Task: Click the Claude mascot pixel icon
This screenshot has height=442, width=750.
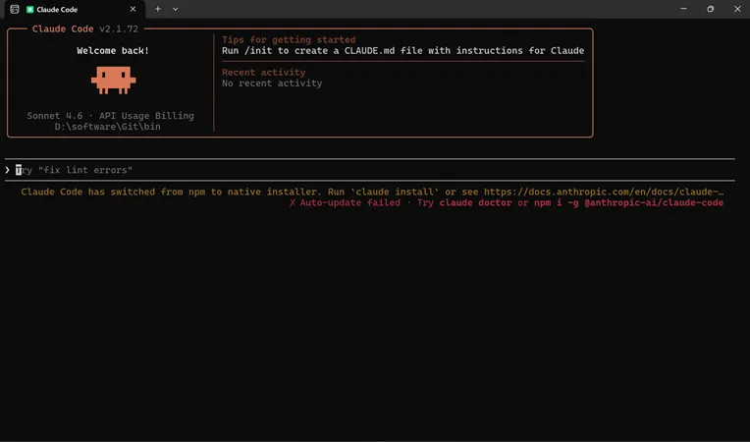Action: (113, 80)
